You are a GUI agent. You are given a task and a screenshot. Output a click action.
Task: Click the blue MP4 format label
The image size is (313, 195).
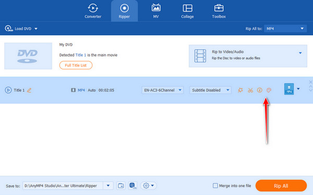(81, 90)
